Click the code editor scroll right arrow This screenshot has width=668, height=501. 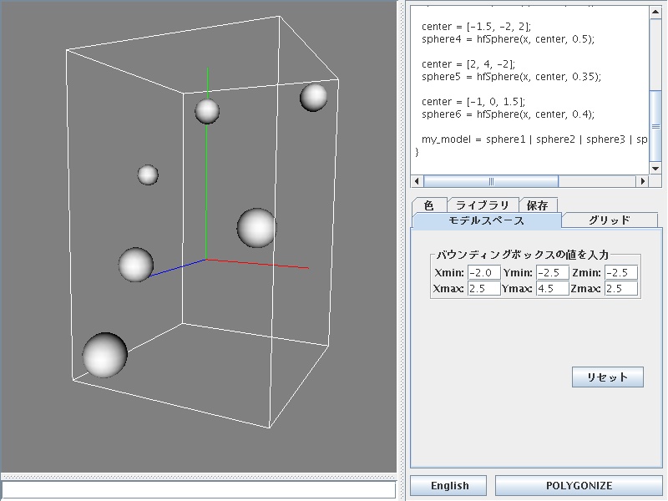click(643, 181)
